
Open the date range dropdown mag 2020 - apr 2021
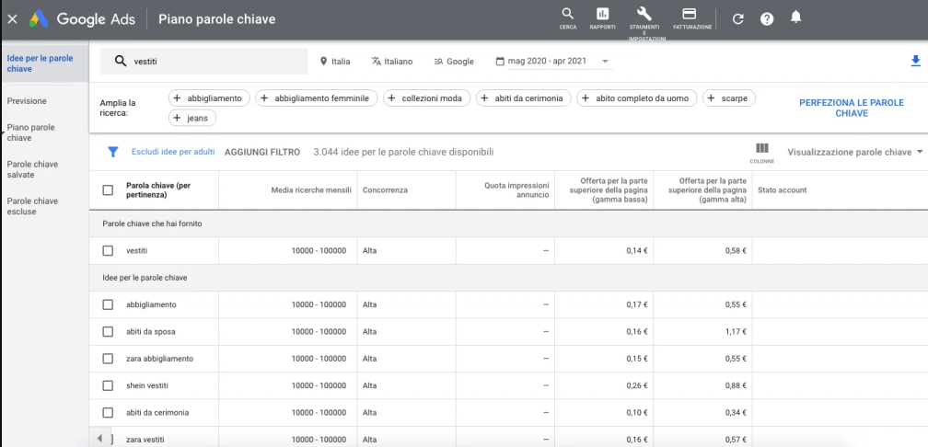tap(552, 62)
